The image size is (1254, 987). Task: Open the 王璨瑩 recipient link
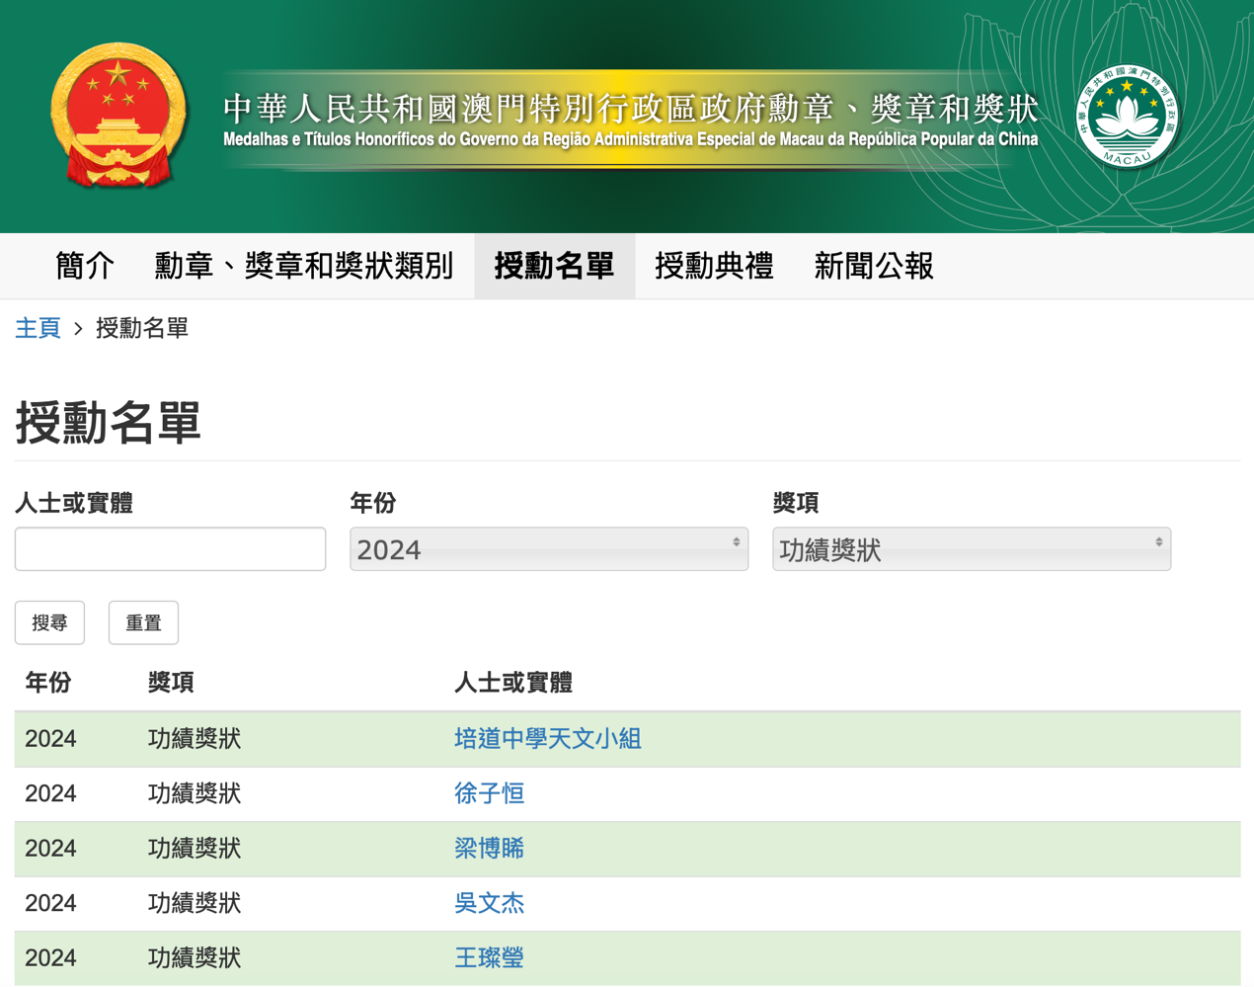(489, 957)
